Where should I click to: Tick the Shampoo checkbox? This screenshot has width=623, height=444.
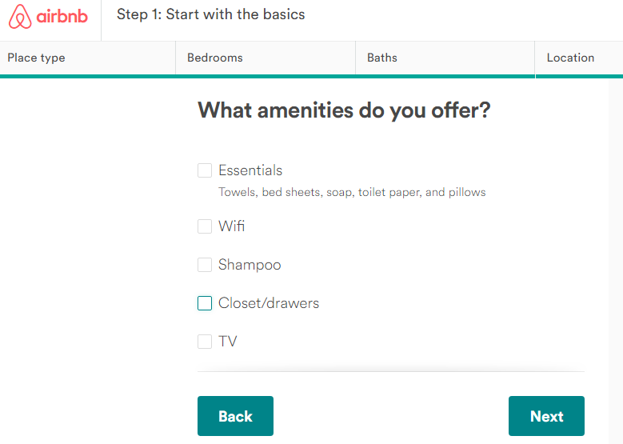pos(205,265)
